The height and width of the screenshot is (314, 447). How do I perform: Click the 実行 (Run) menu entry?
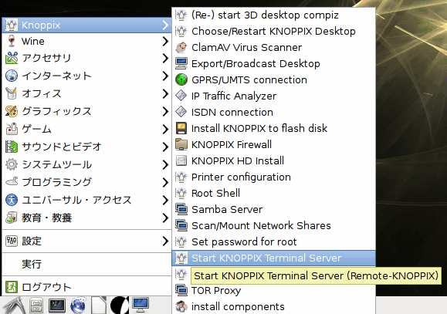86,264
